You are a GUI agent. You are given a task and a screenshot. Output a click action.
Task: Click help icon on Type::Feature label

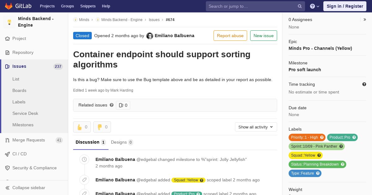point(318,173)
